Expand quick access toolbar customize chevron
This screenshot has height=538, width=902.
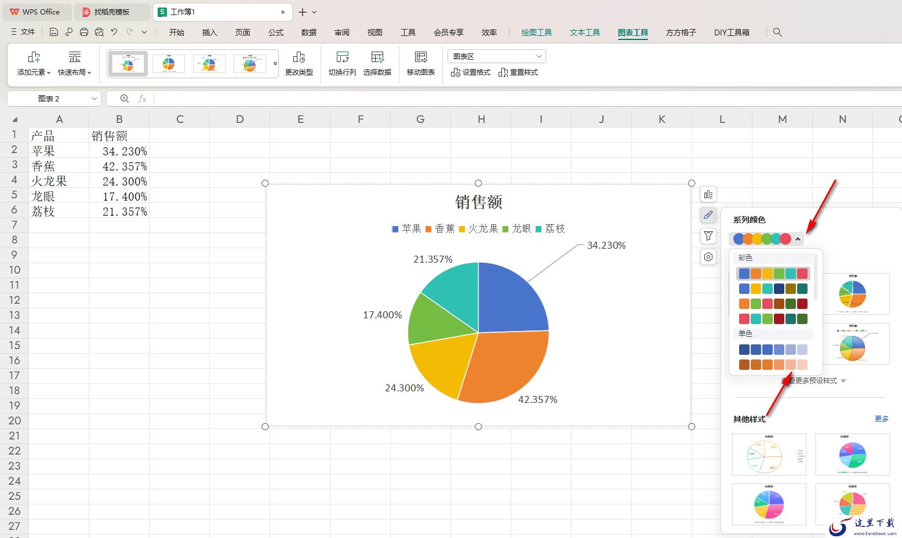144,32
